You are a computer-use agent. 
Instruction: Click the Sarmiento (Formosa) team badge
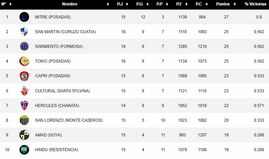[x=24, y=47]
